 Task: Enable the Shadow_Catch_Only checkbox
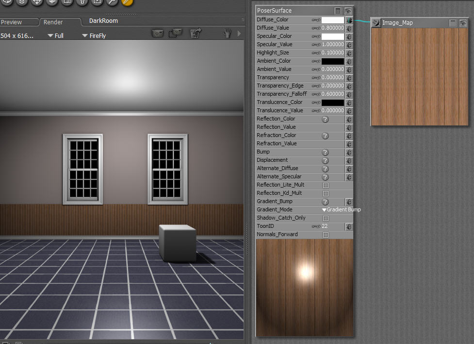pyautogui.click(x=326, y=218)
